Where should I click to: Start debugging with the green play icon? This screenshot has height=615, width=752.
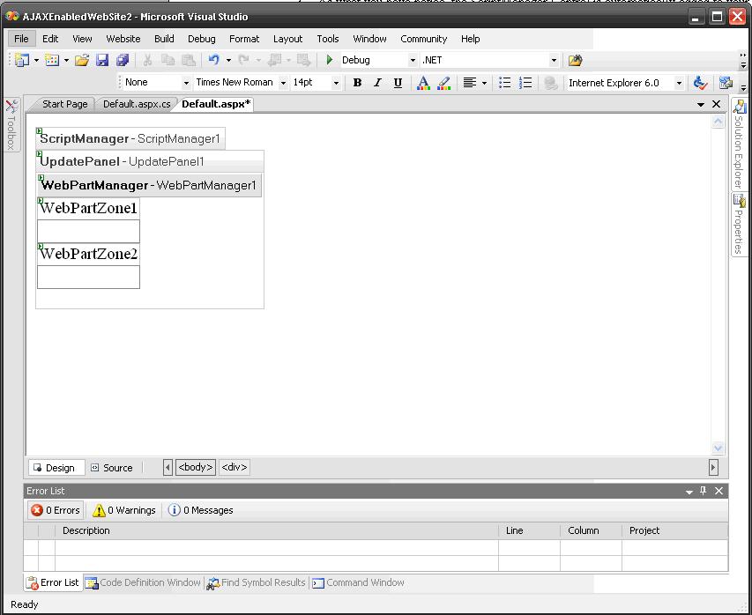[x=330, y=60]
